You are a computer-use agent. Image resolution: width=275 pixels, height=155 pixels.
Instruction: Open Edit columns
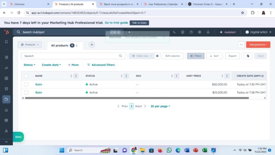(173, 56)
